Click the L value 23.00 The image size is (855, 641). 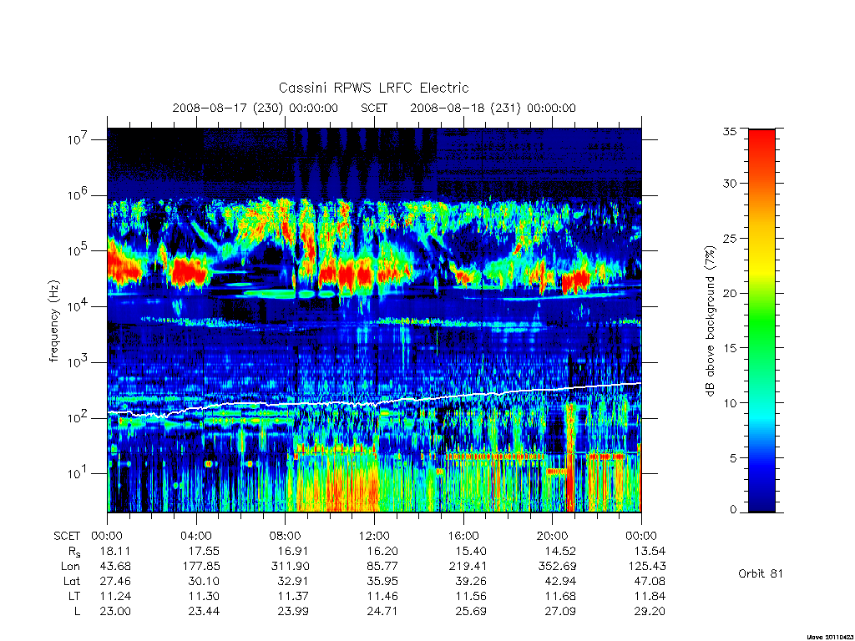coord(115,612)
